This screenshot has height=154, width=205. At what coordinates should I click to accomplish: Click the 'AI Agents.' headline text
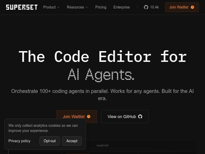101,75
